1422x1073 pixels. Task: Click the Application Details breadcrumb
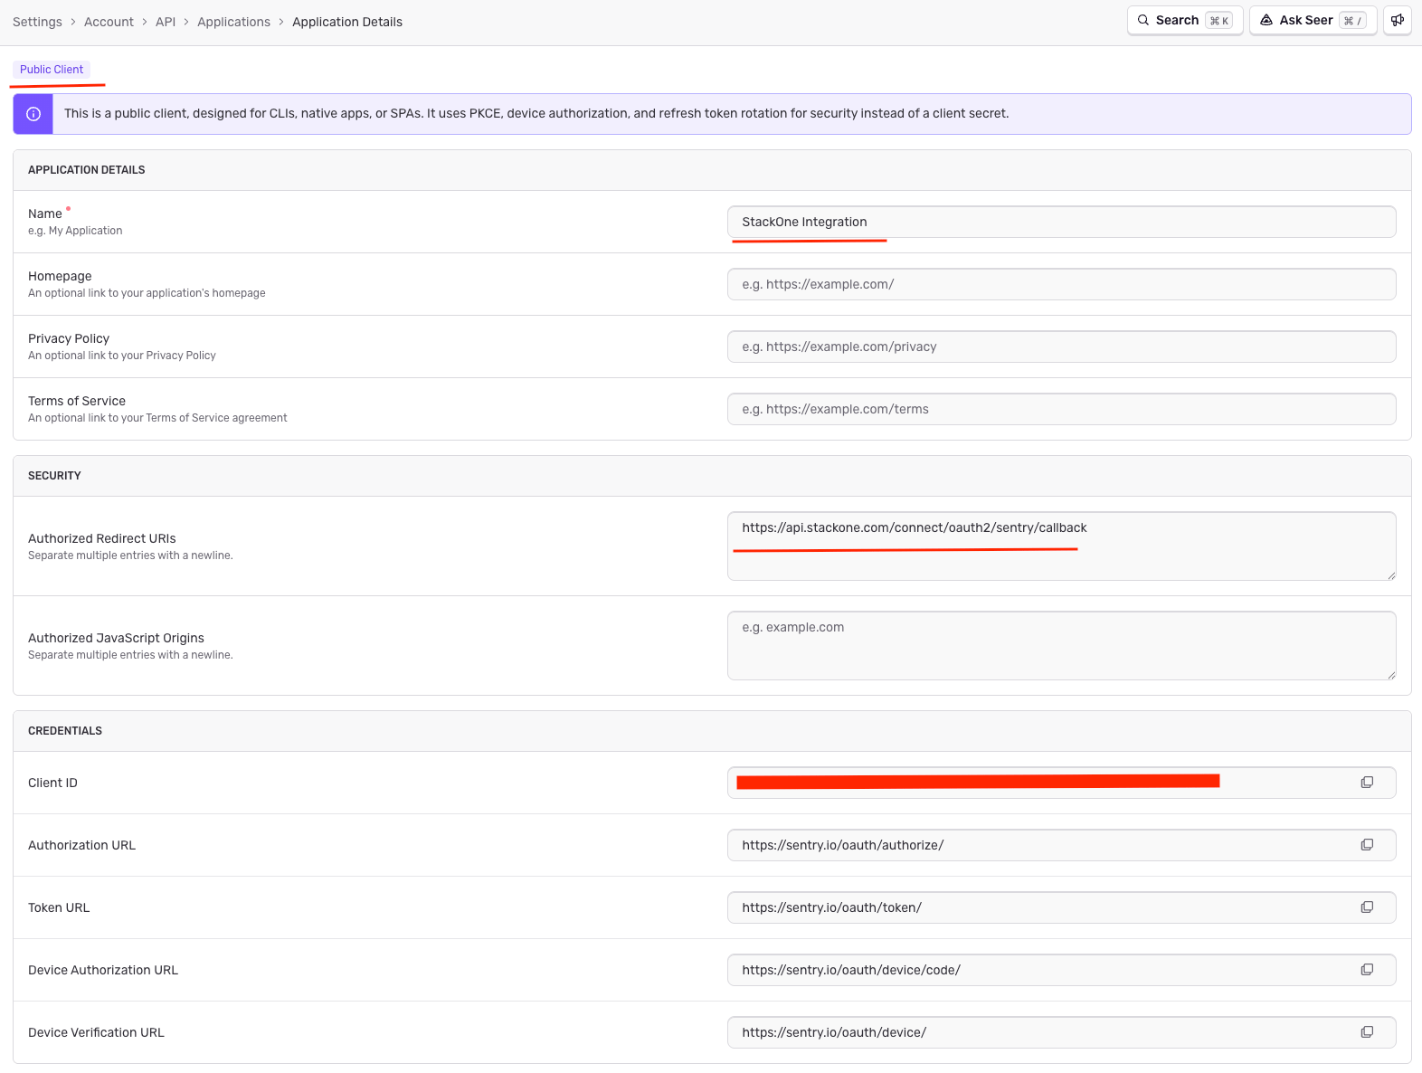[347, 22]
